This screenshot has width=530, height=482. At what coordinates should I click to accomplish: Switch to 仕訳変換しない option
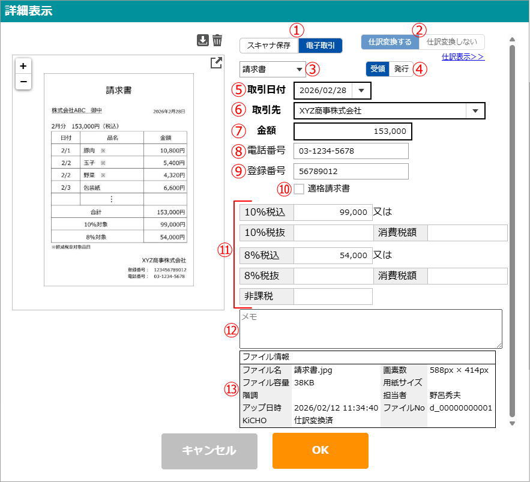click(x=452, y=42)
